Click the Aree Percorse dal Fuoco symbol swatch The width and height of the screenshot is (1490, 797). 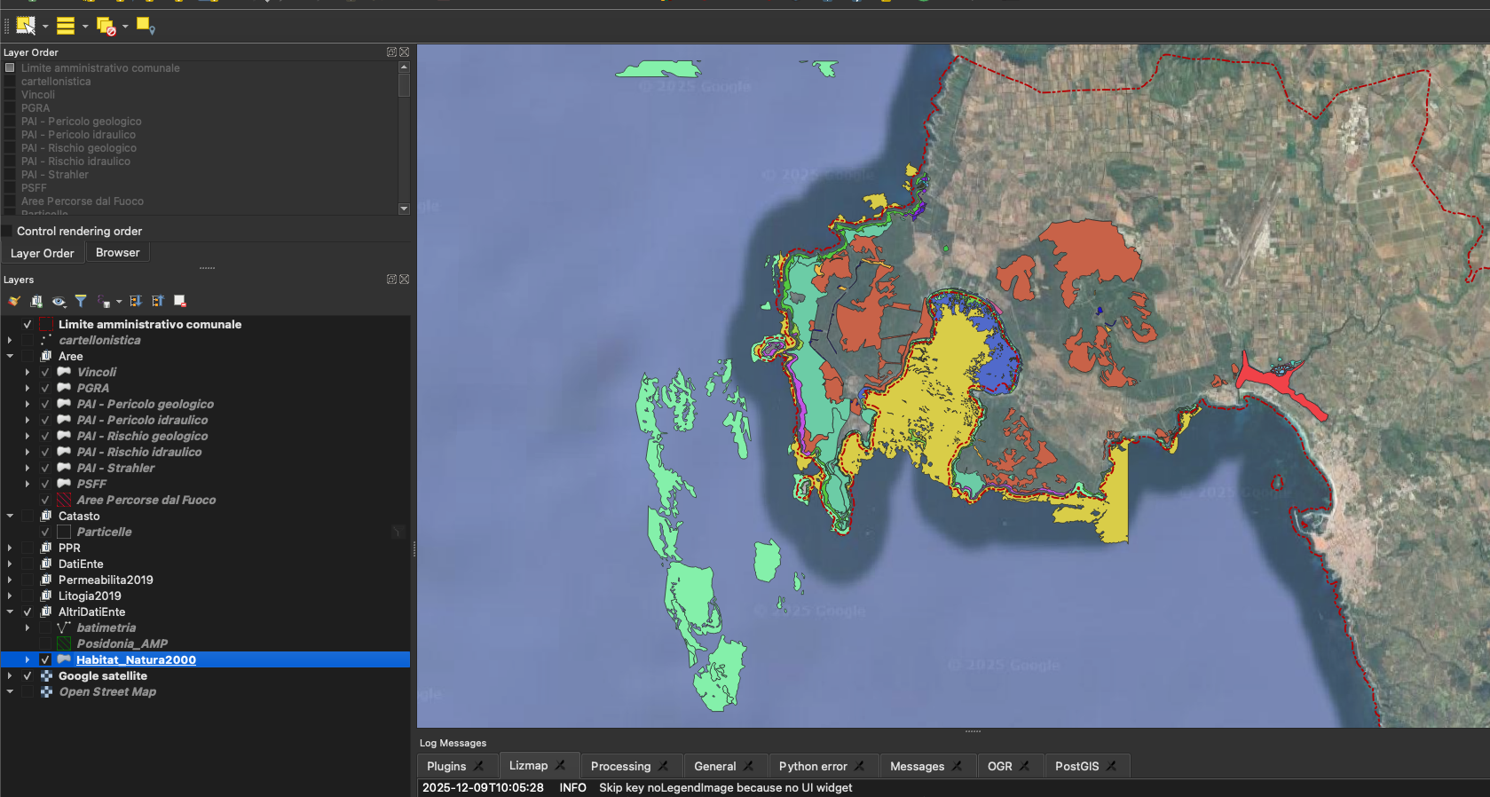tap(64, 501)
